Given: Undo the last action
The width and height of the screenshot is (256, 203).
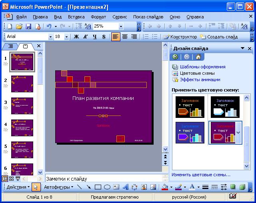Looking at the screenshot, I should pyautogui.click(x=49, y=26).
